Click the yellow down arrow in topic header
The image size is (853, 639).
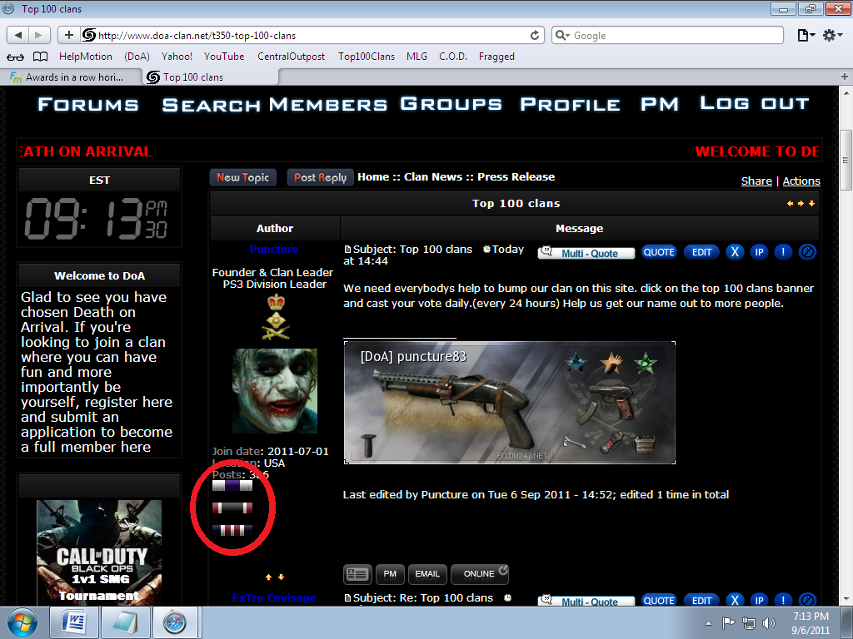pos(811,204)
